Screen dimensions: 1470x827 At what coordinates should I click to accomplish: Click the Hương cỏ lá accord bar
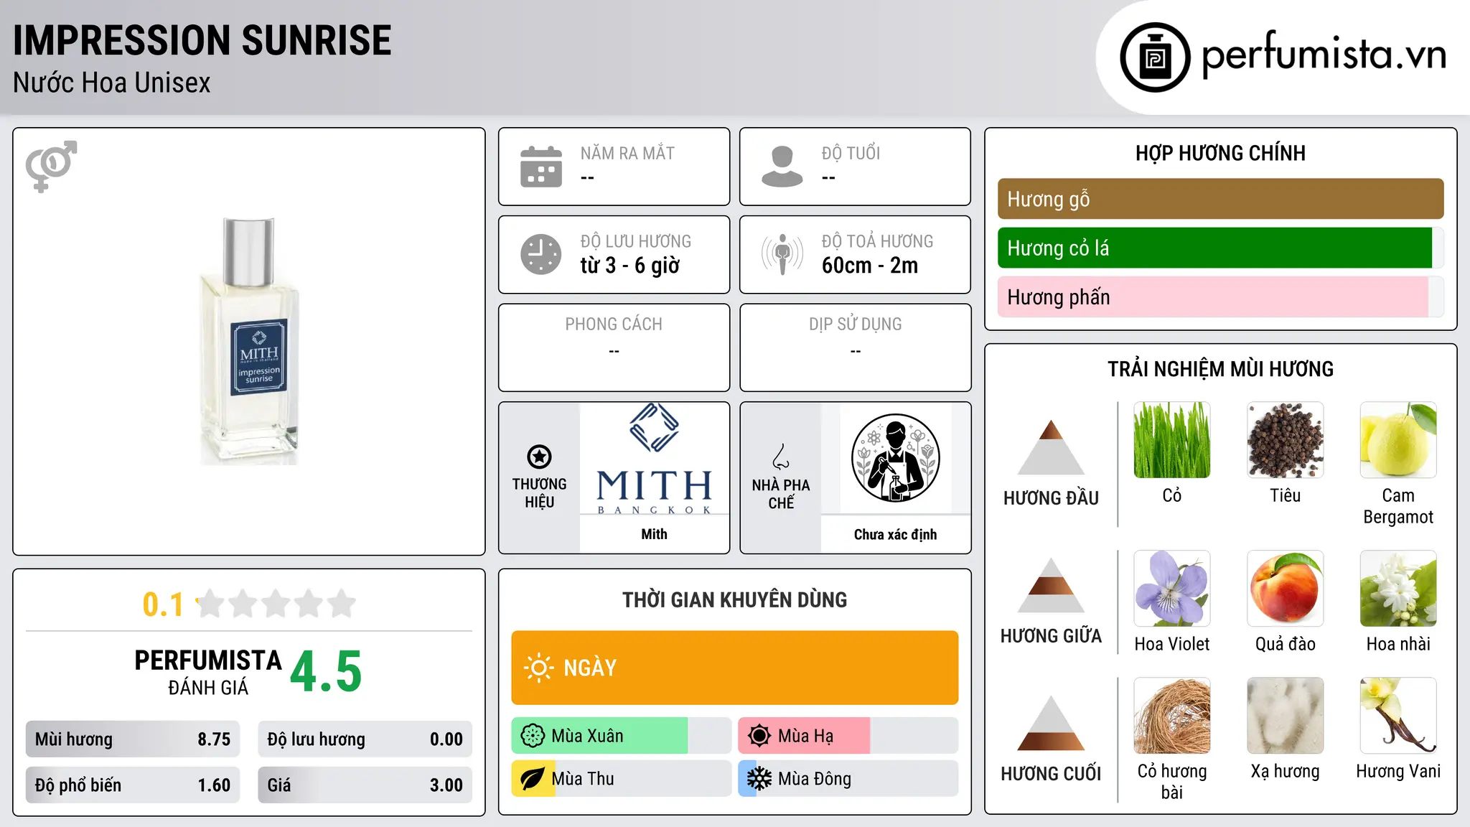click(x=1220, y=248)
